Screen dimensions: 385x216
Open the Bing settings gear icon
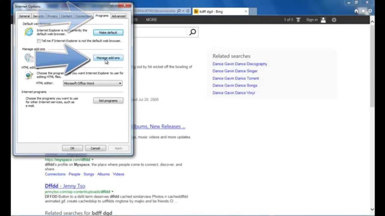pyautogui.click(x=334, y=20)
